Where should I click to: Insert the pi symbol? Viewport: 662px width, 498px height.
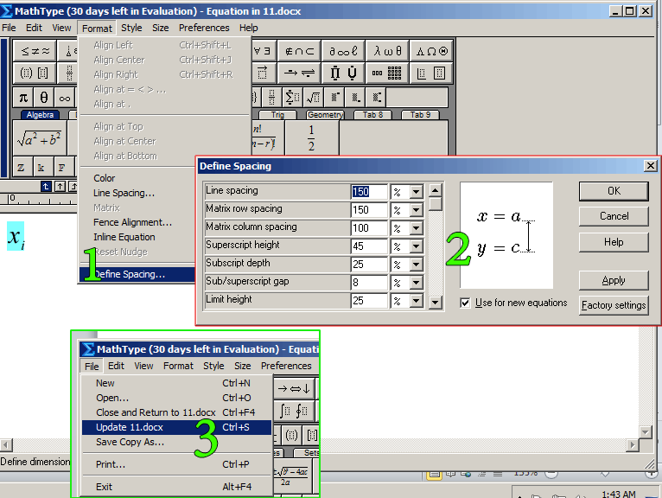coord(23,97)
